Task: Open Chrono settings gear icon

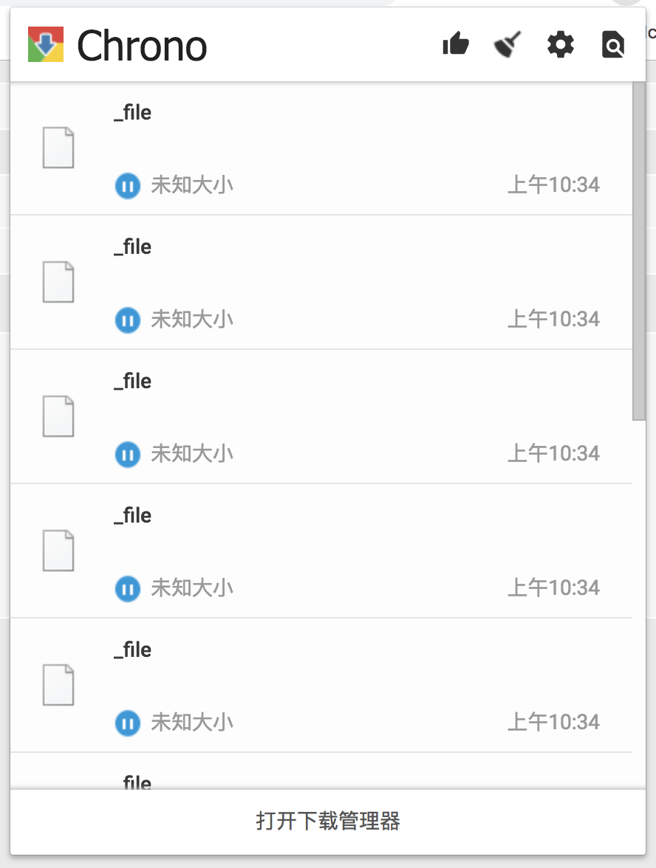Action: [x=561, y=45]
